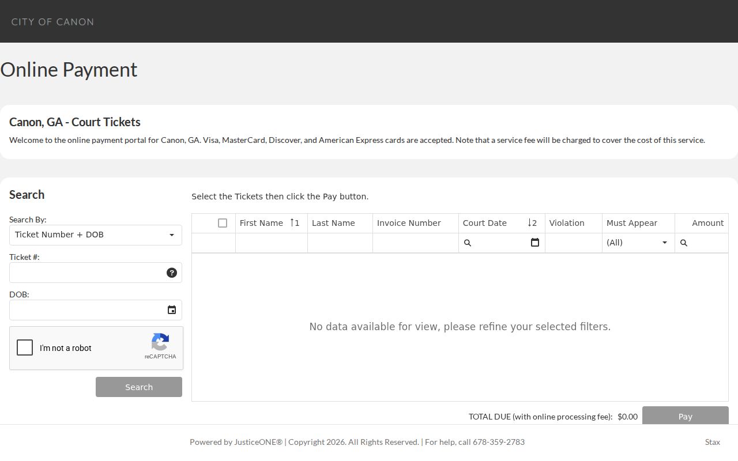Click the reCAPTCHA logo
738x461 pixels.
coord(160,342)
